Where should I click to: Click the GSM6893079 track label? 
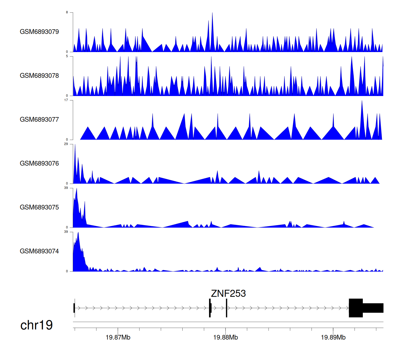coord(39,32)
